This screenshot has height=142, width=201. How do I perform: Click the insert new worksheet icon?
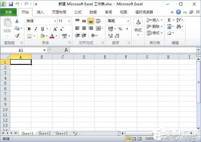pos(75,133)
